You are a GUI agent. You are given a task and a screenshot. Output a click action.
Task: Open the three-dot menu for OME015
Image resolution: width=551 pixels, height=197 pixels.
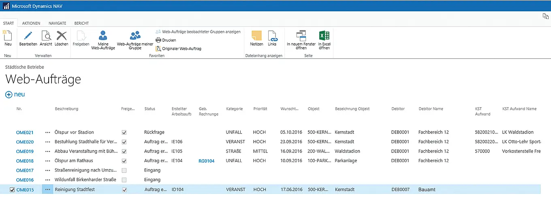[48, 190]
